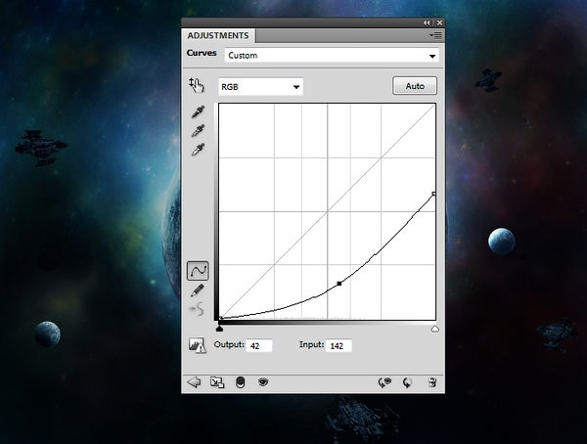
Task: Select the top-right curve endpoint
Action: (x=433, y=194)
